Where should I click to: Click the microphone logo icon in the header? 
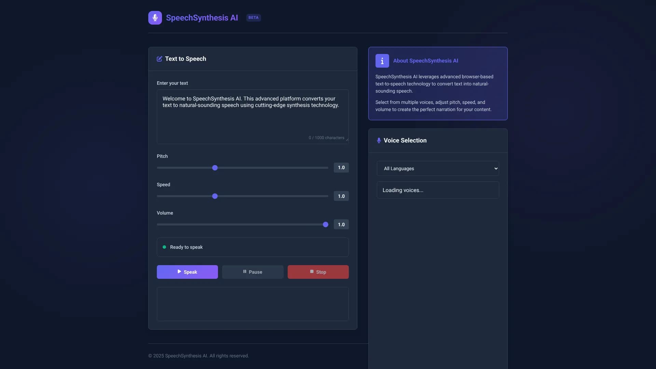[x=155, y=17]
